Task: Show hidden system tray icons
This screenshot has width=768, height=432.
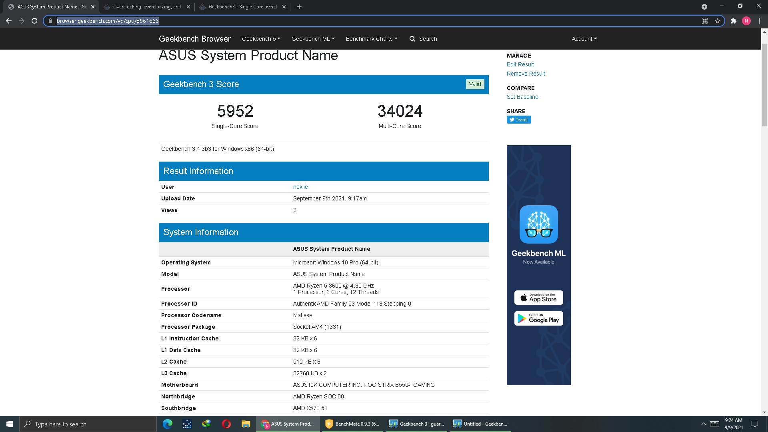Action: pyautogui.click(x=703, y=424)
